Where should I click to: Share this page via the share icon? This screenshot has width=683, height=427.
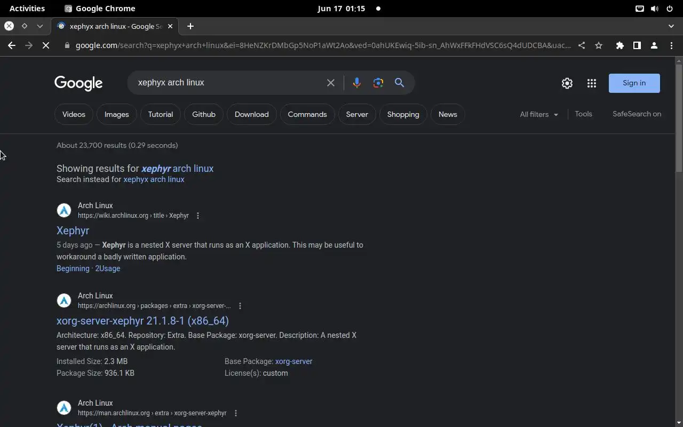(x=582, y=45)
